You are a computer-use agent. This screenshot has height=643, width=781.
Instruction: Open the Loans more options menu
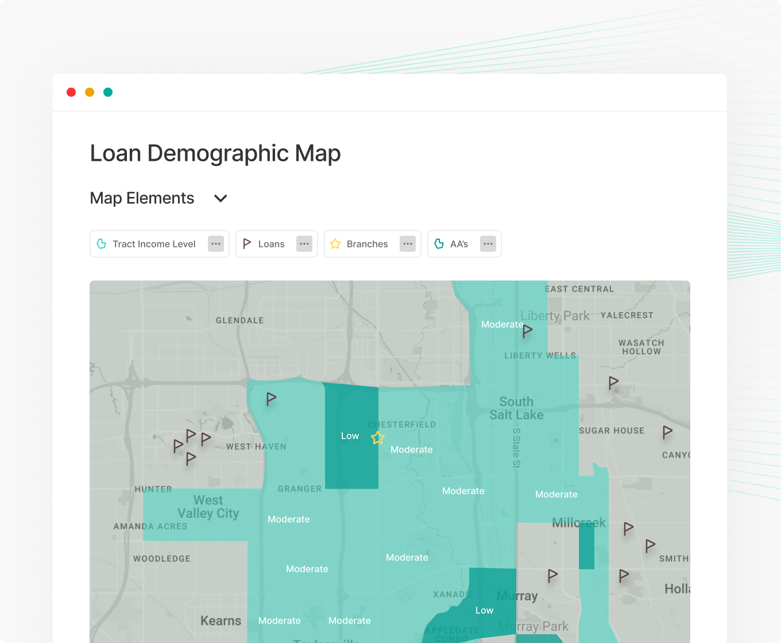(304, 244)
